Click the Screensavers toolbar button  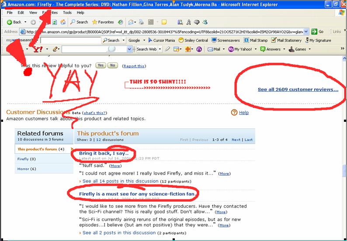tap(226, 40)
